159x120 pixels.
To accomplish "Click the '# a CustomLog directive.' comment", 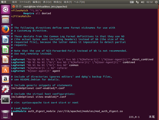I will pyautogui.click(x=30, y=30).
